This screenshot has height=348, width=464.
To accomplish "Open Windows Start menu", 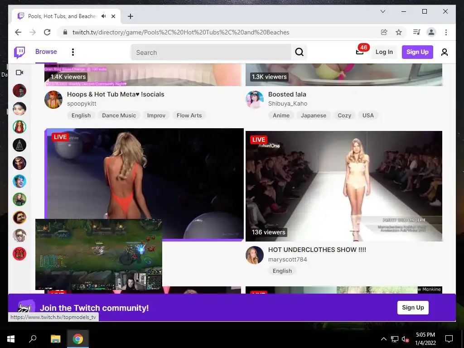I will click(11, 339).
